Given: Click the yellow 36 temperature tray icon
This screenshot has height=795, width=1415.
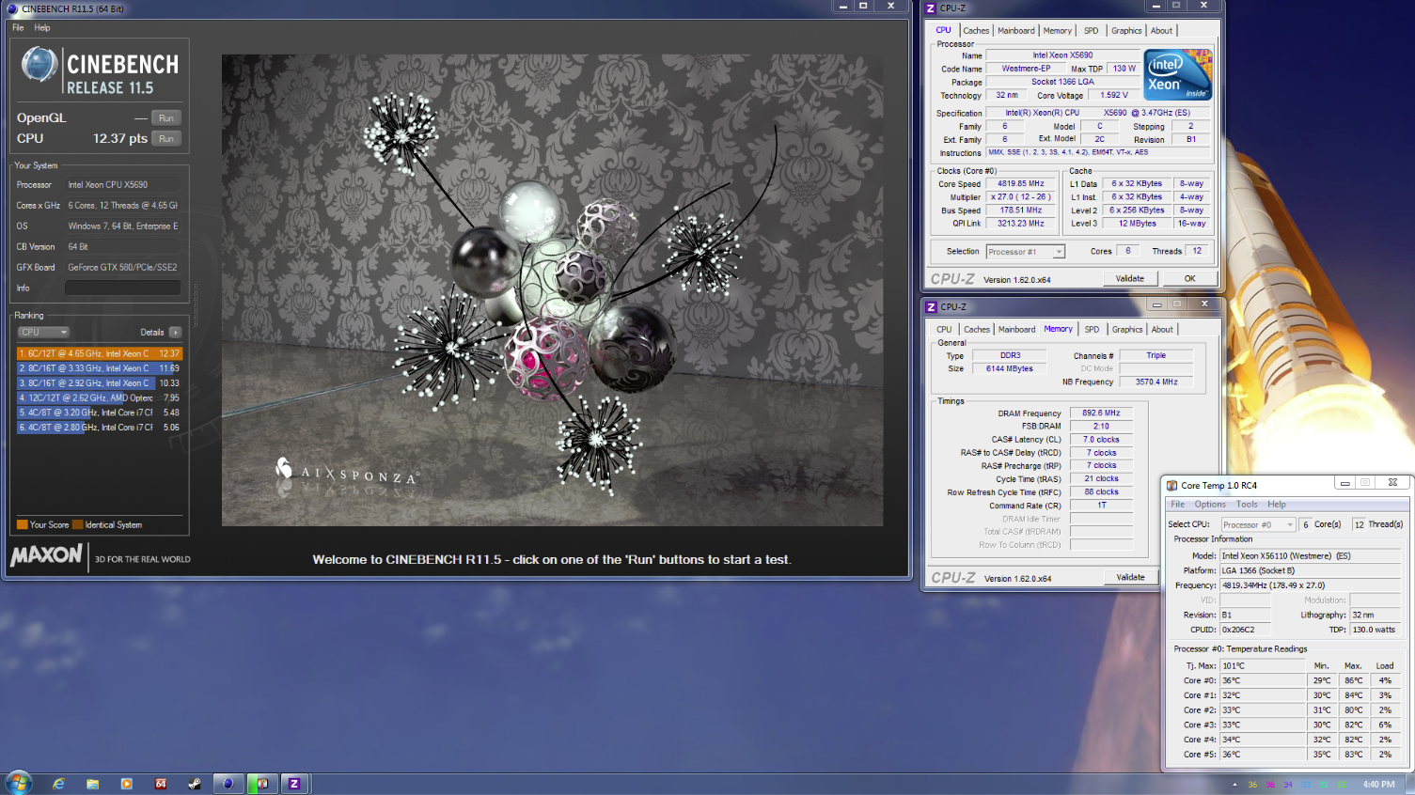Looking at the screenshot, I should tap(1252, 784).
